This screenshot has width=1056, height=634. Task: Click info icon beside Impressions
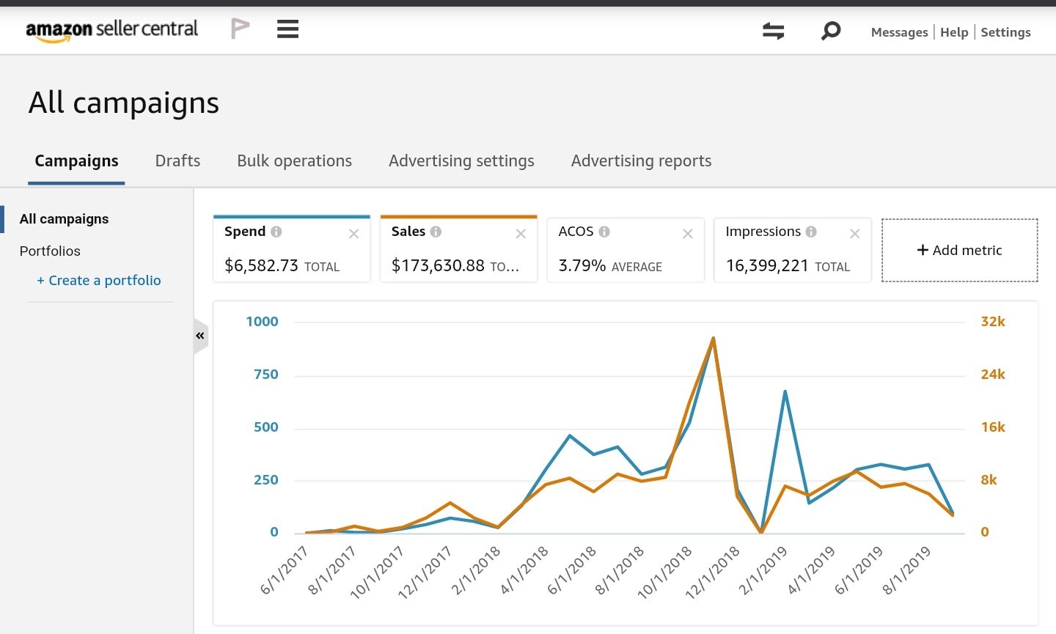coord(811,232)
